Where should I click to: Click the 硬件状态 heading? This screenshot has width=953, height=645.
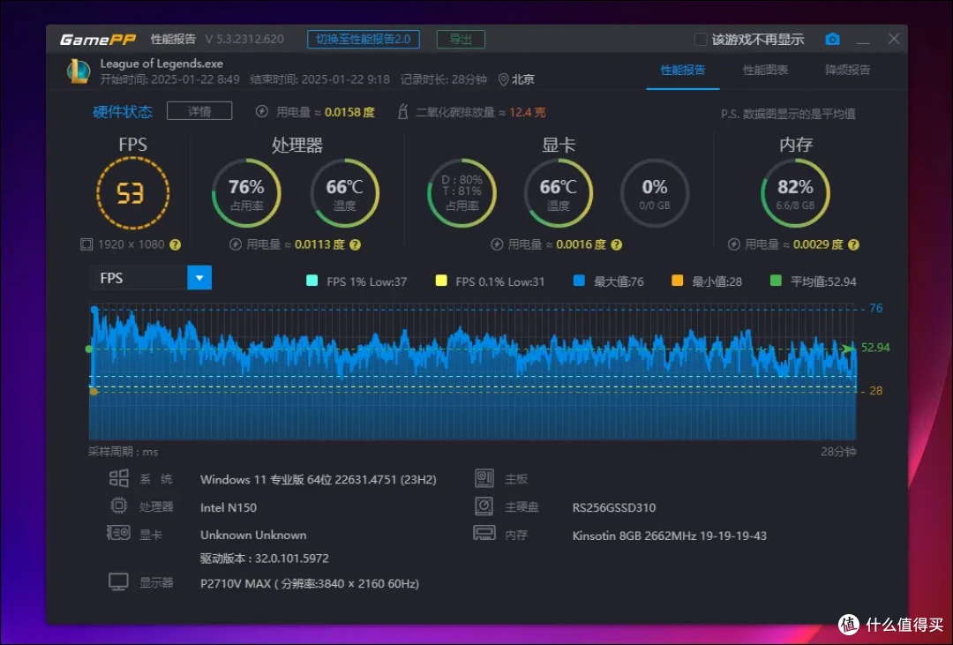pos(123,112)
